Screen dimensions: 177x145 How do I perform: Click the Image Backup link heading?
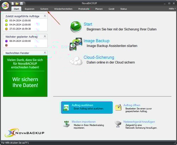point(97,41)
